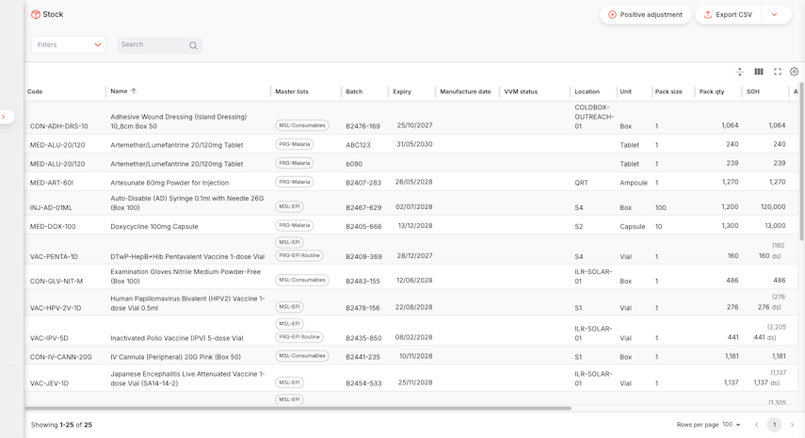Sort by Expiry column header
The image size is (805, 438).
click(x=402, y=91)
